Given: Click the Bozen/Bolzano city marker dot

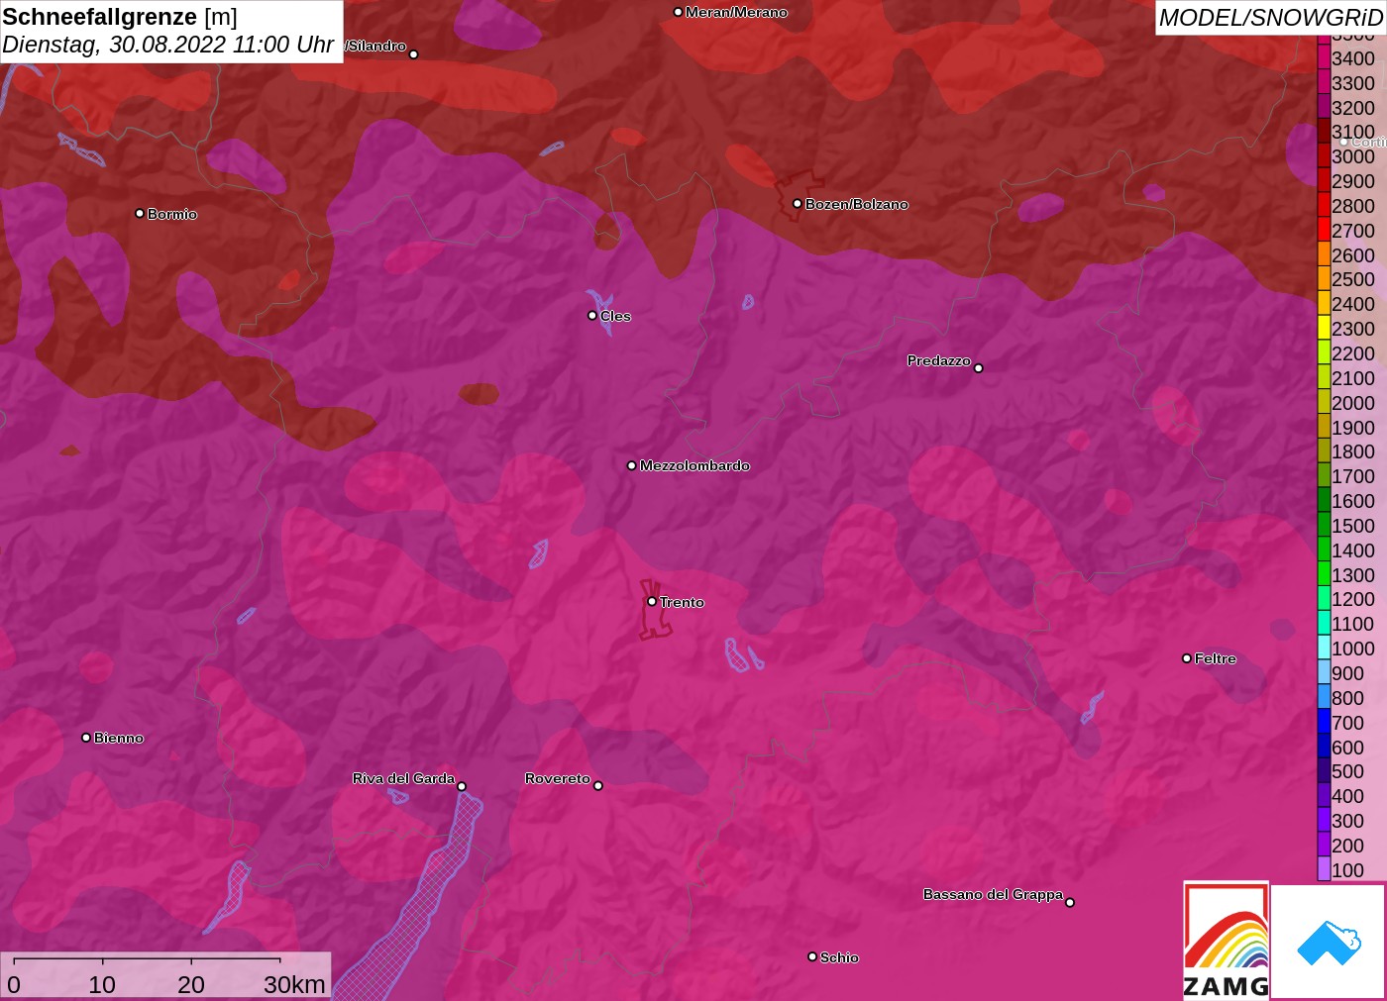Looking at the screenshot, I should [x=797, y=203].
